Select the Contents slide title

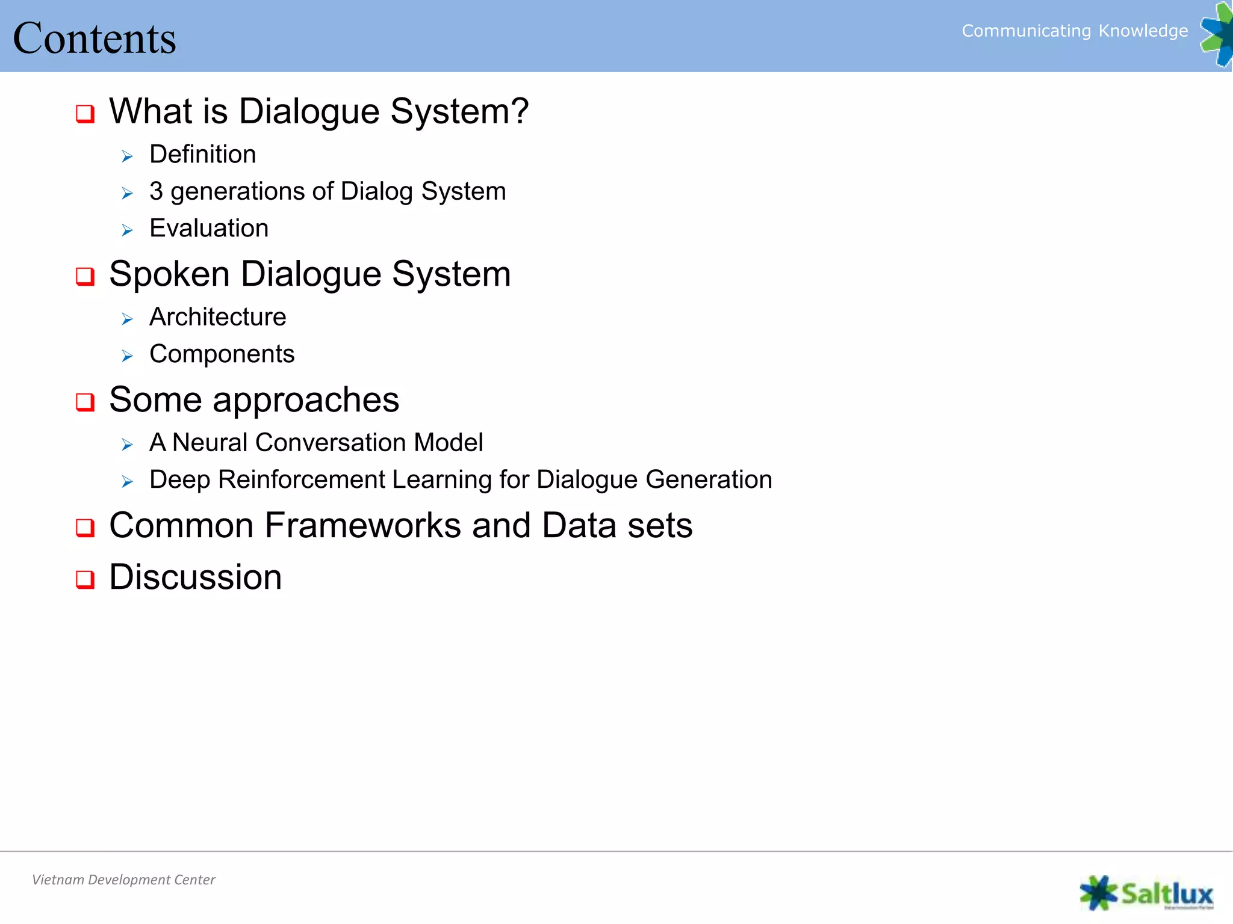click(x=95, y=38)
